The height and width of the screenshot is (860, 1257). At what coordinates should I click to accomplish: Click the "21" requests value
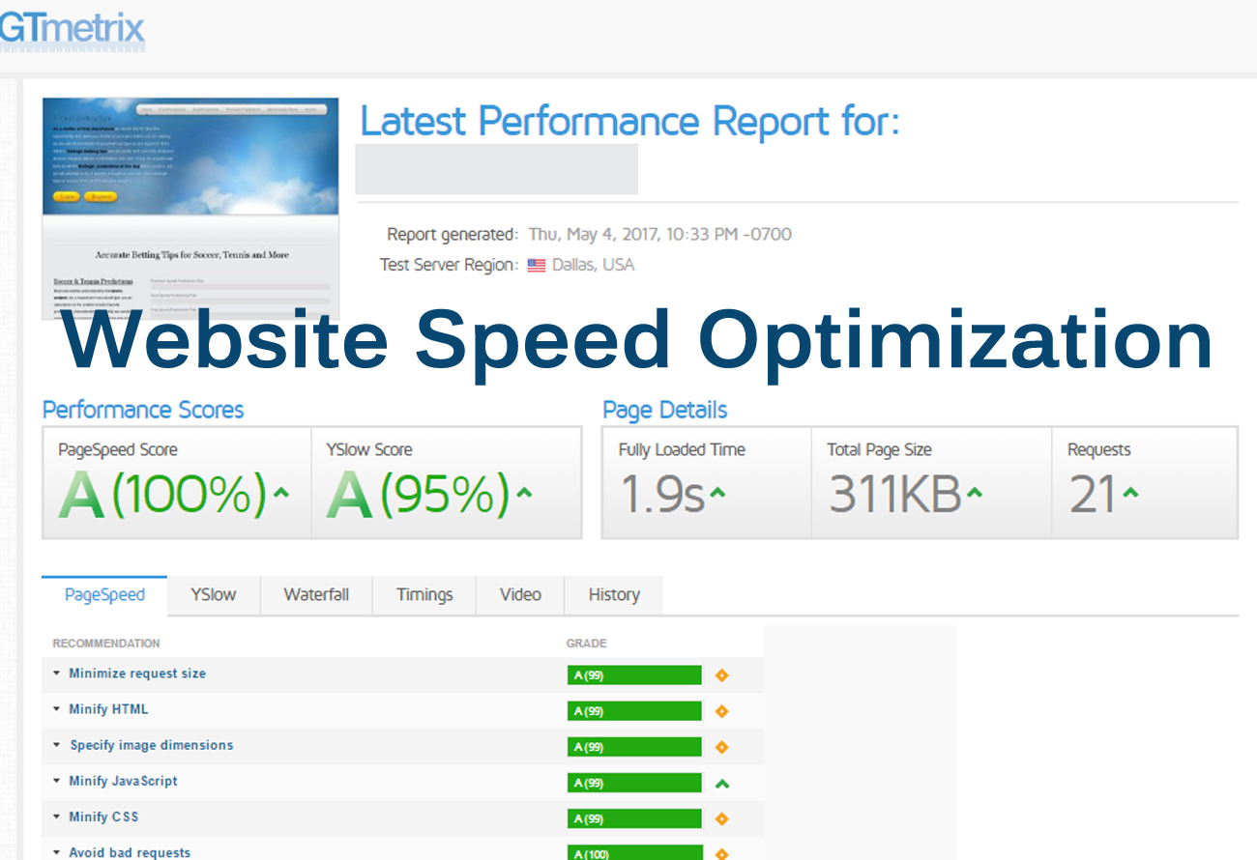point(1093,494)
